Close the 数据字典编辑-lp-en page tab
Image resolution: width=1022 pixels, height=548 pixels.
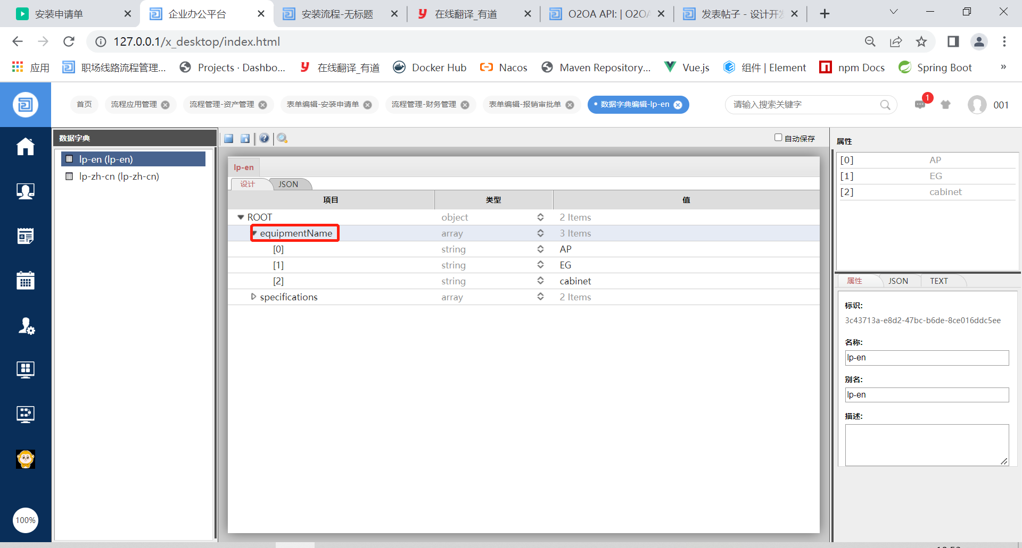[x=678, y=105]
